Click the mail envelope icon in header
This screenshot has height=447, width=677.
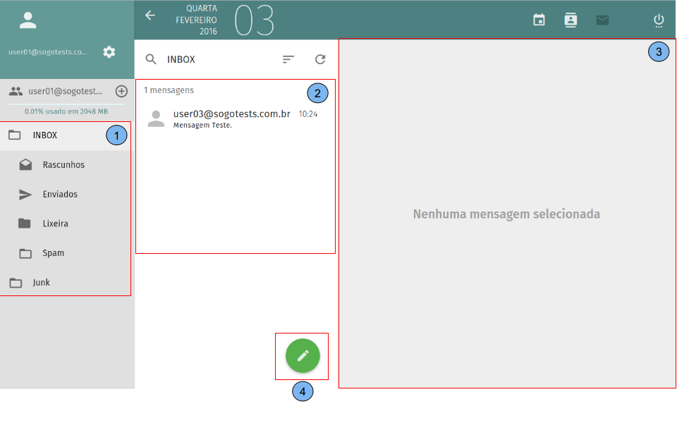pyautogui.click(x=602, y=20)
